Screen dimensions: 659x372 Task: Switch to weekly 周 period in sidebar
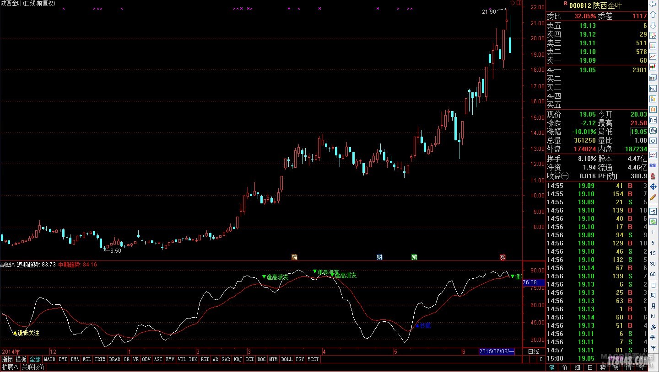pyautogui.click(x=653, y=296)
